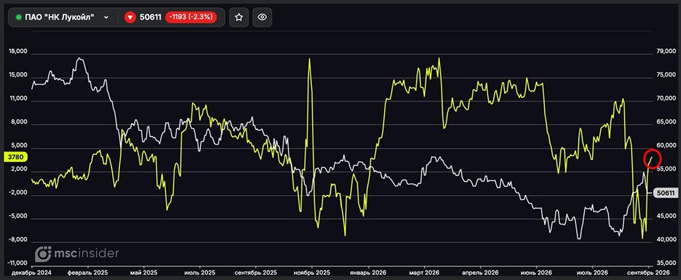
Task: Click the 79,000 right axis value
Action: point(666,52)
